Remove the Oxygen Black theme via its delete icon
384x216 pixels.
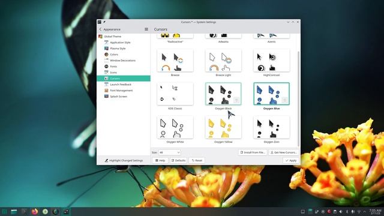(236, 100)
